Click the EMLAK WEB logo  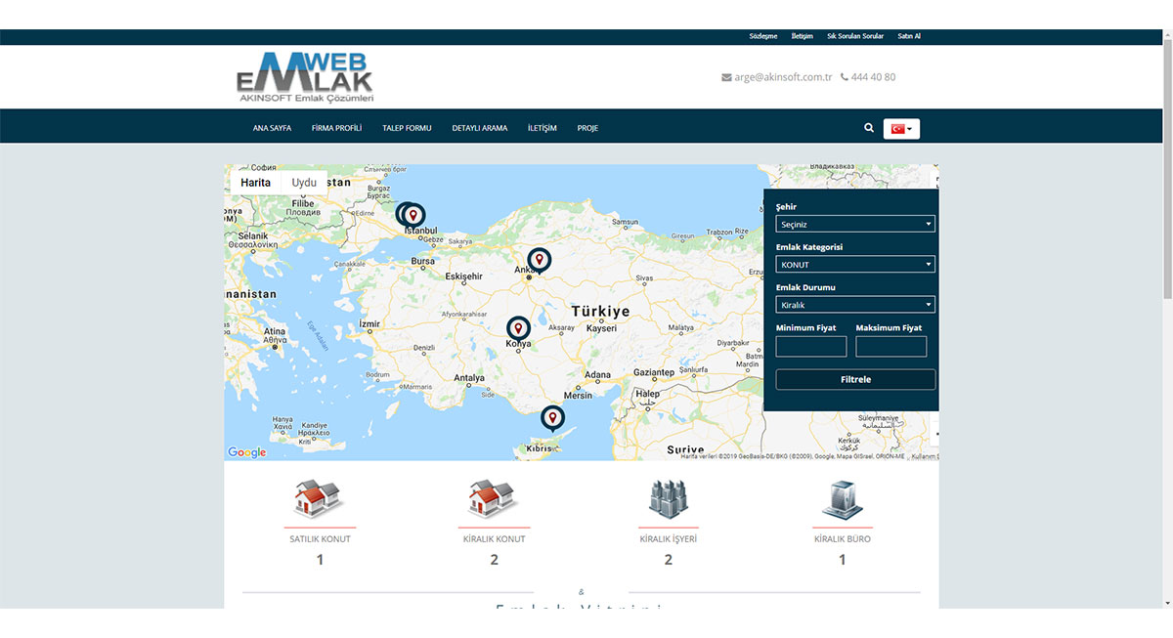308,75
